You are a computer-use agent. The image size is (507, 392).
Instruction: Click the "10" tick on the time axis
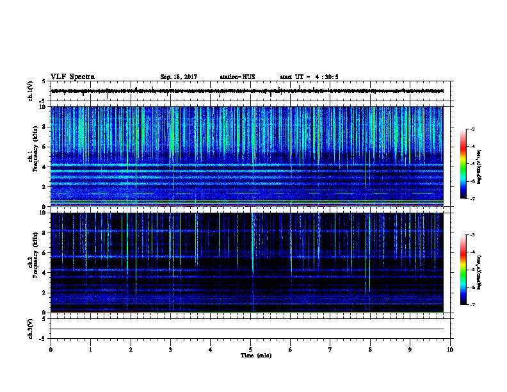(450, 350)
